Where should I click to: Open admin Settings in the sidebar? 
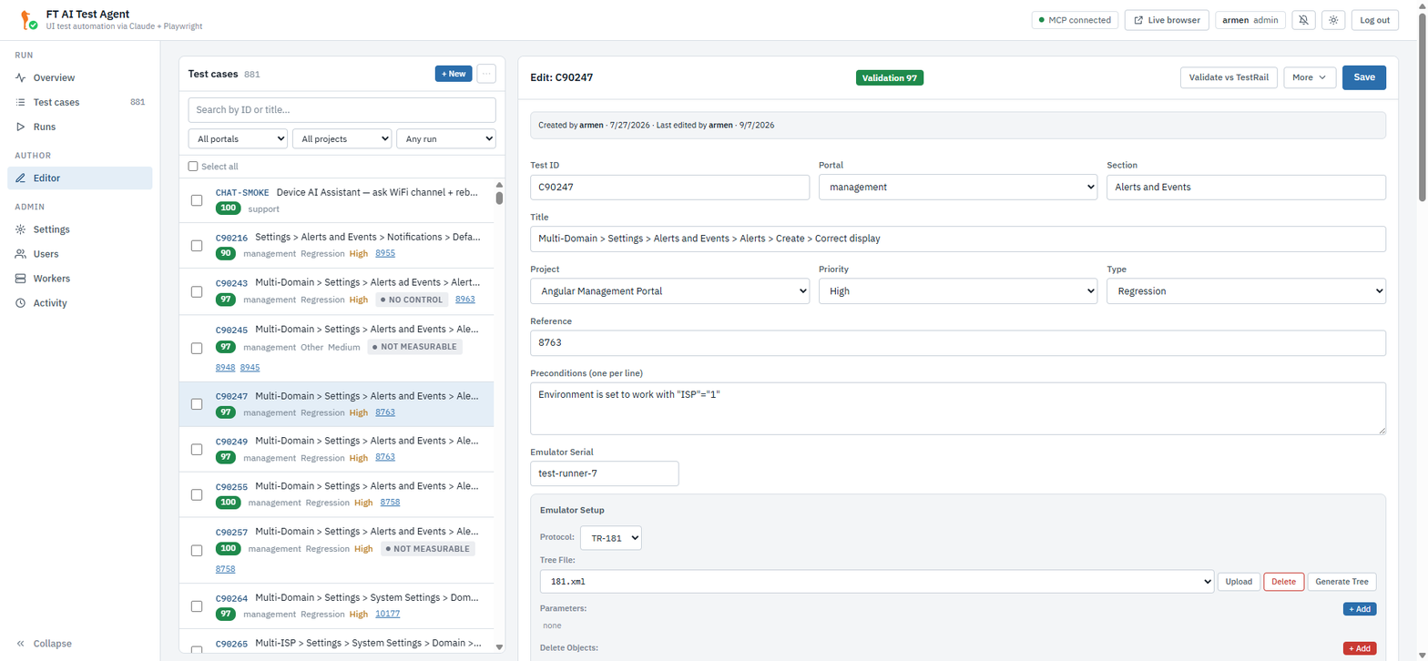(x=79, y=229)
